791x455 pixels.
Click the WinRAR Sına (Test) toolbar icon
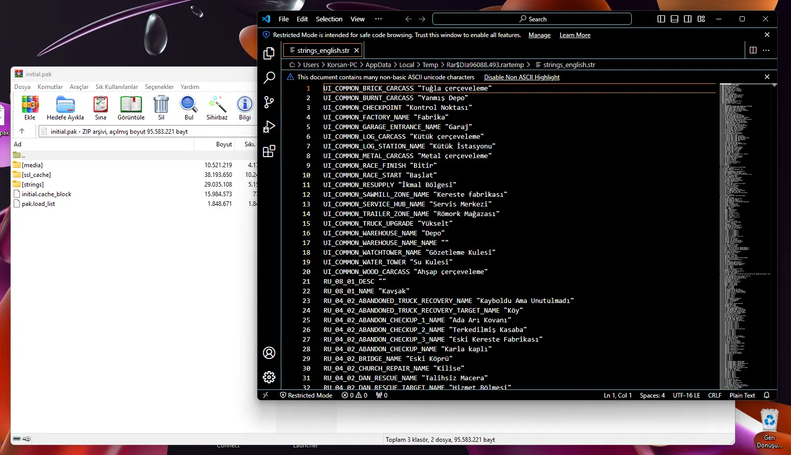101,108
